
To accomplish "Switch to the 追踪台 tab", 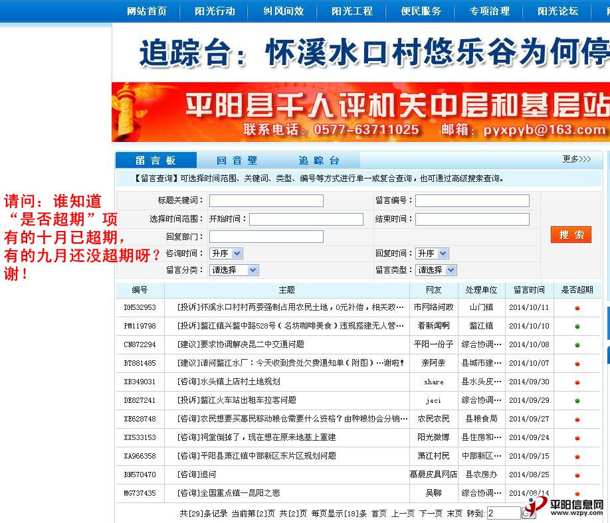I will click(x=319, y=160).
